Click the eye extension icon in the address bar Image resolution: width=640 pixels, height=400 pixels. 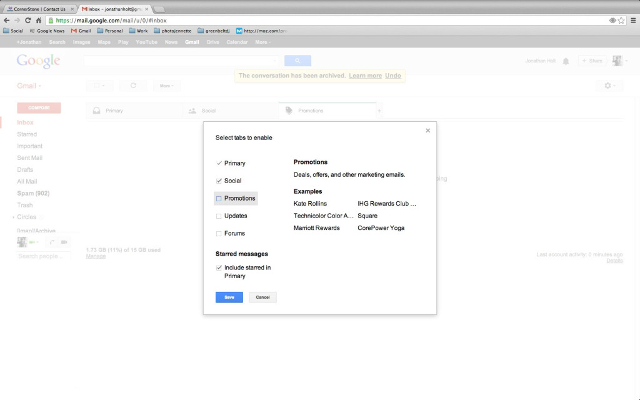point(612,21)
